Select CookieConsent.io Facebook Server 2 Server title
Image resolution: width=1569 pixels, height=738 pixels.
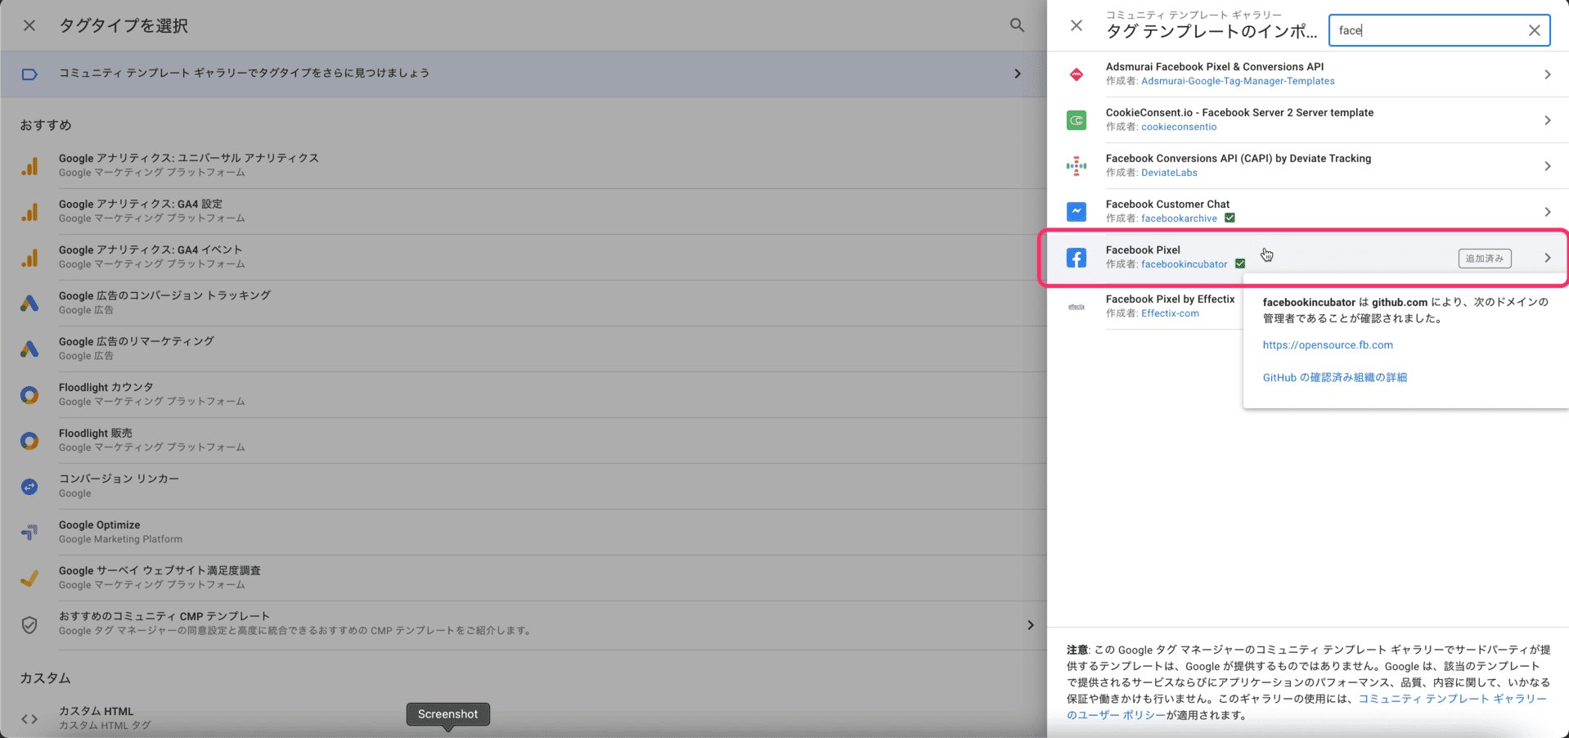[x=1239, y=113]
